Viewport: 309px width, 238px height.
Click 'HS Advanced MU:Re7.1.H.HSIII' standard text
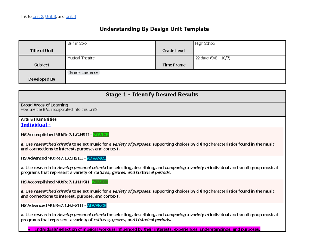point(52,206)
